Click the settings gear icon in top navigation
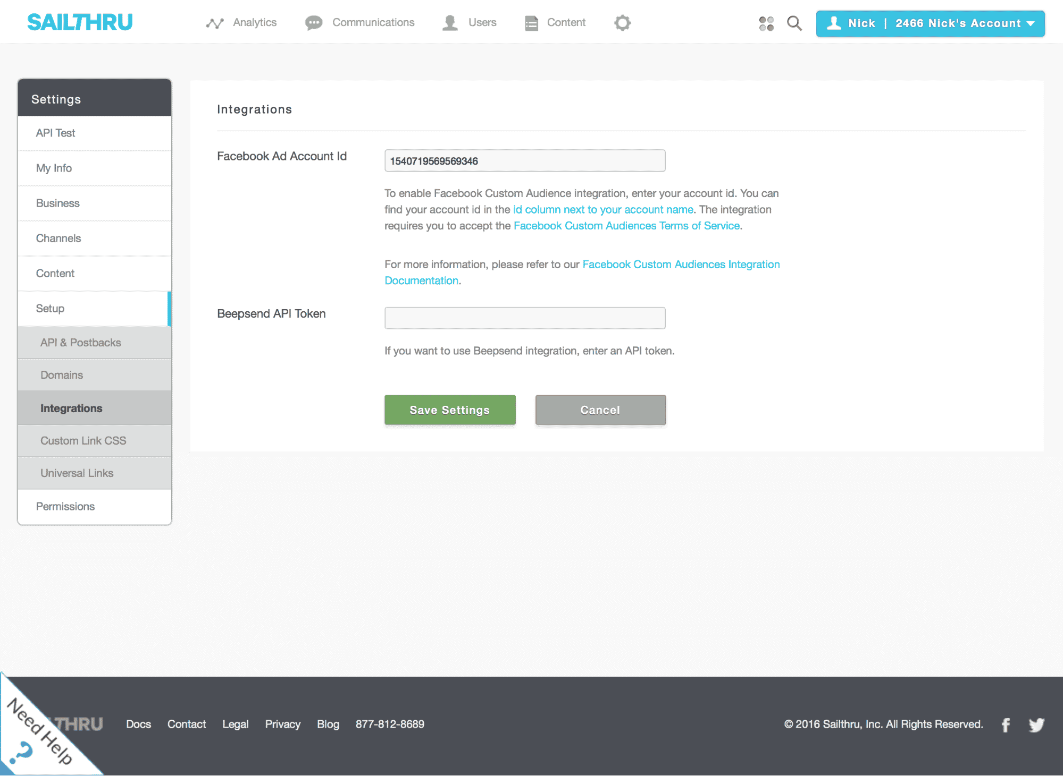This screenshot has width=1063, height=776. (622, 23)
